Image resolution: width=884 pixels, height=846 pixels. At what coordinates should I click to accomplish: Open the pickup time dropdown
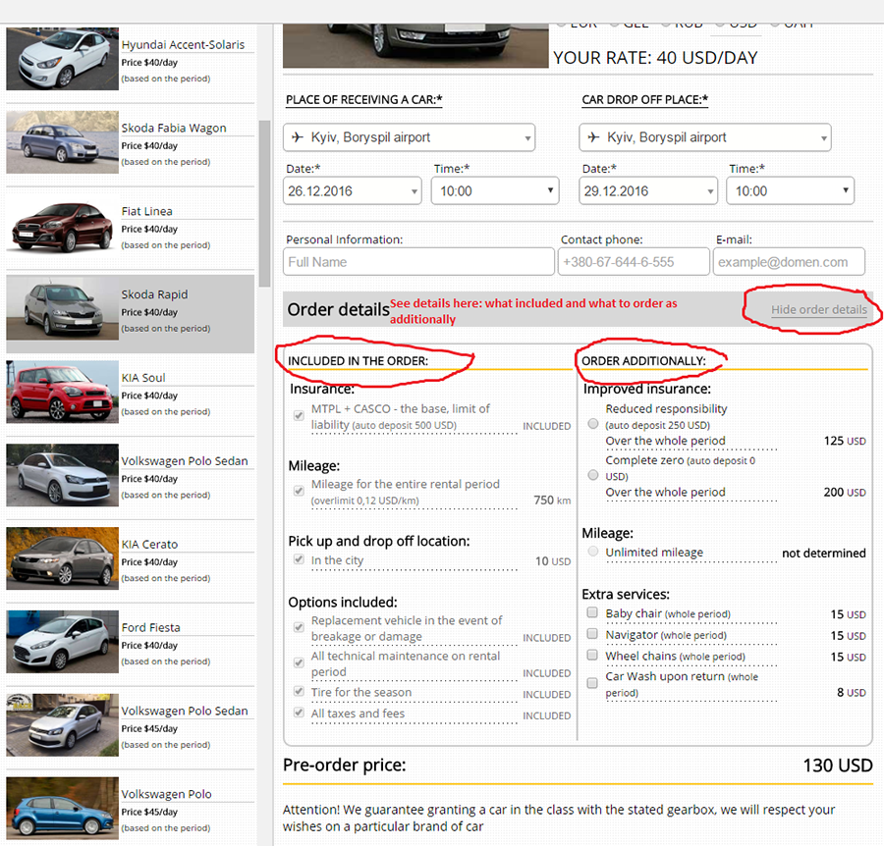(x=494, y=190)
